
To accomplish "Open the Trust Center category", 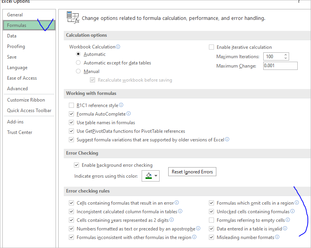I will [20, 132].
